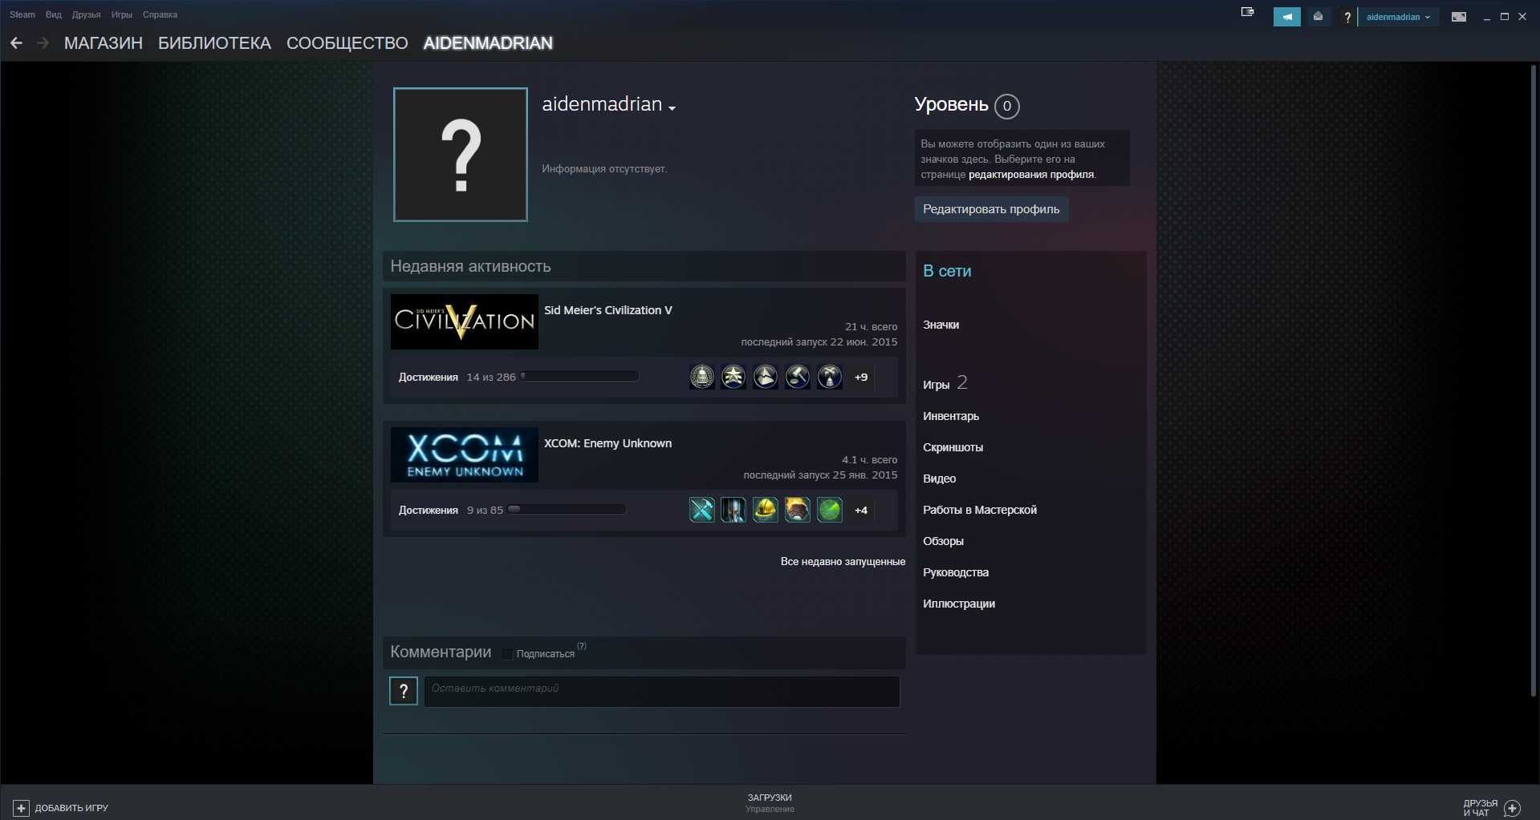Image resolution: width=1540 pixels, height=820 pixels.
Task: Go back with the left arrow
Action: coord(16,43)
